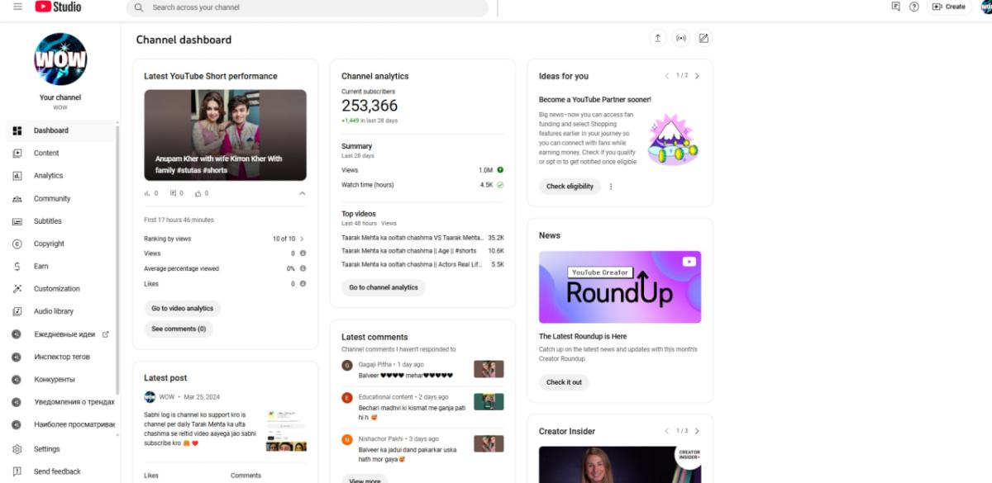Open the Конкуренты extension item
Viewport: 992px width, 483px height.
point(59,379)
